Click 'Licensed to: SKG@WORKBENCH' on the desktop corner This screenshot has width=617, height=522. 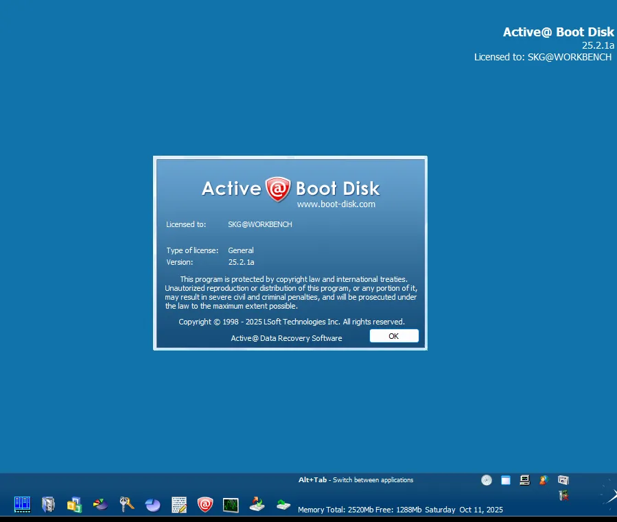[x=543, y=57]
